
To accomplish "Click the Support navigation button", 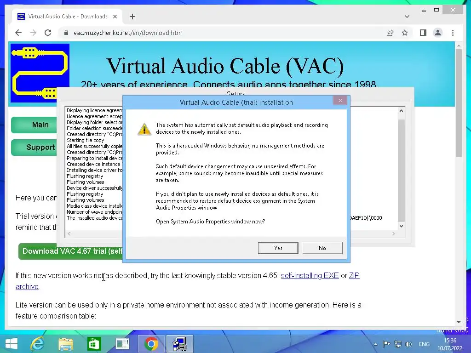I will (x=34, y=147).
